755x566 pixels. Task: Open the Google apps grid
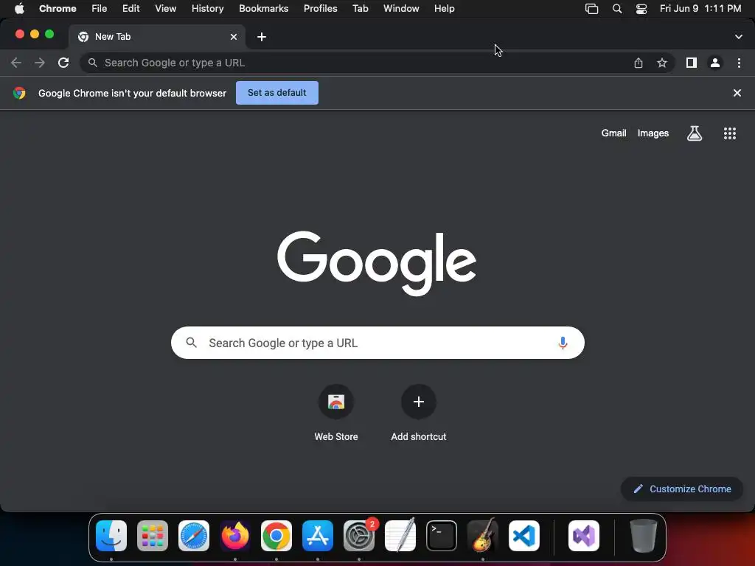[729, 133]
